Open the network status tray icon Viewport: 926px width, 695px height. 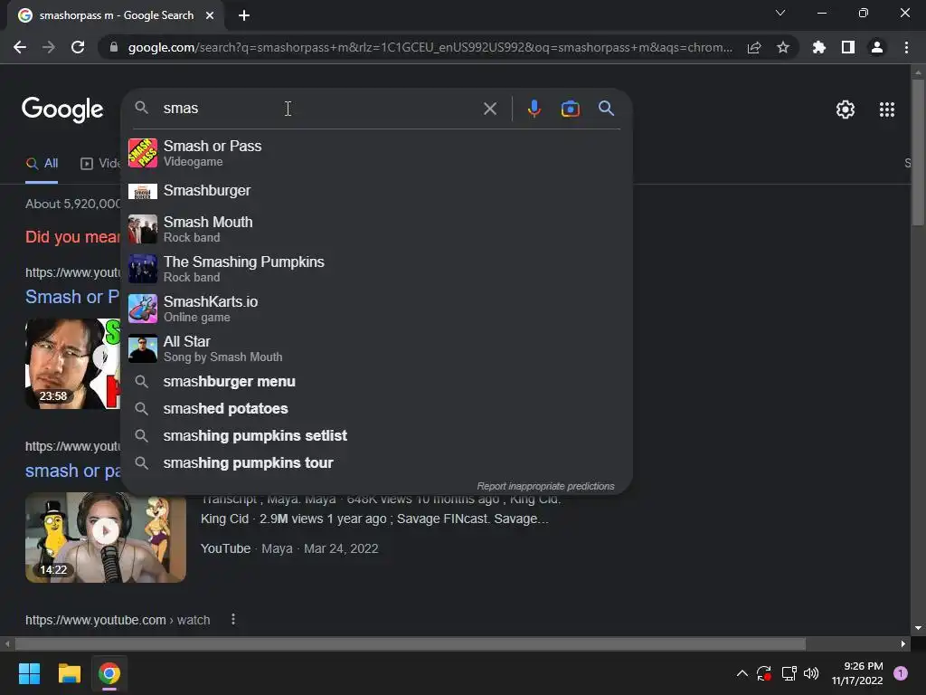(x=789, y=673)
